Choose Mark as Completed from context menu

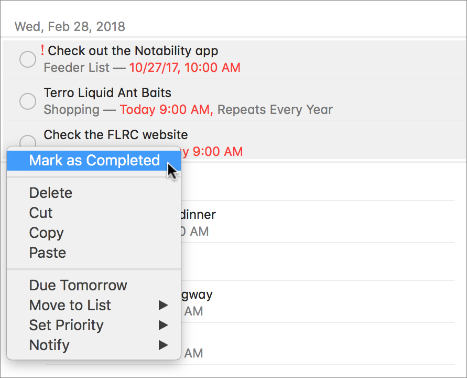click(x=94, y=161)
